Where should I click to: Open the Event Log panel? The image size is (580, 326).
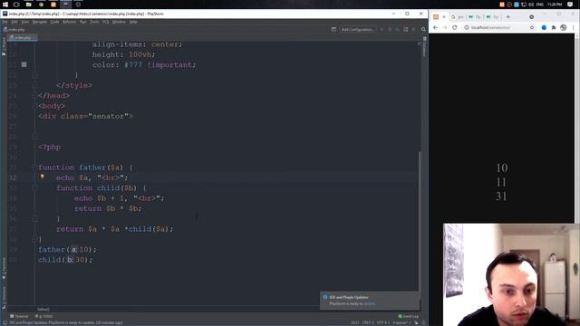[x=409, y=316]
